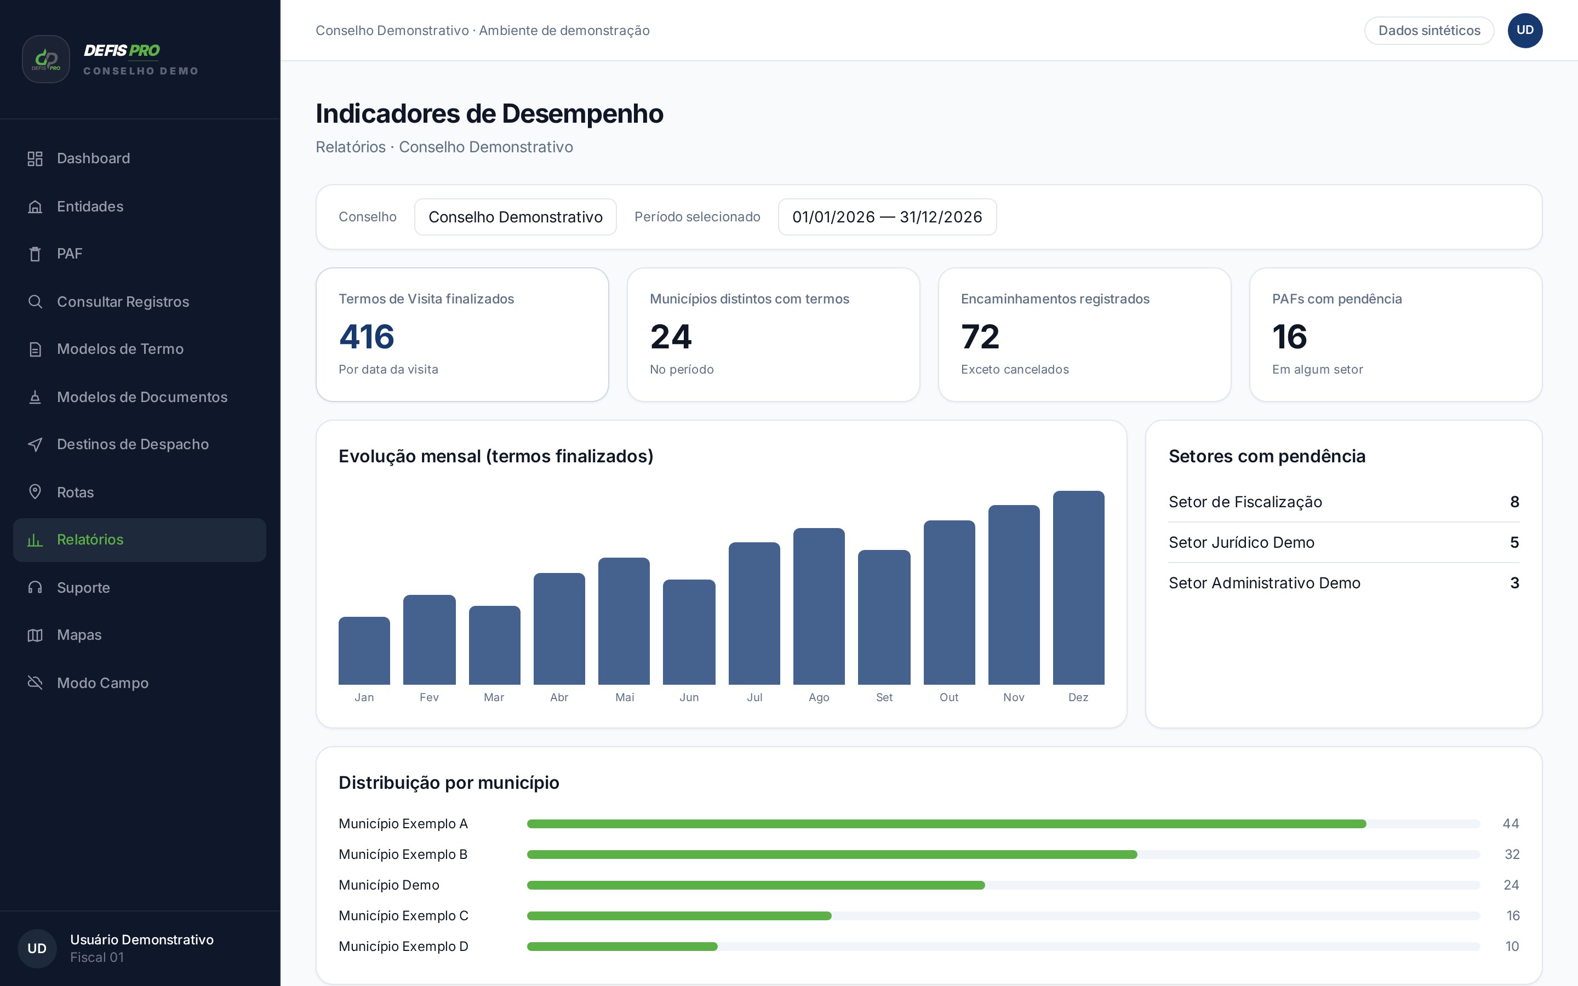The image size is (1578, 986).
Task: Click the DEFIS PRO logo icon
Action: 45,59
